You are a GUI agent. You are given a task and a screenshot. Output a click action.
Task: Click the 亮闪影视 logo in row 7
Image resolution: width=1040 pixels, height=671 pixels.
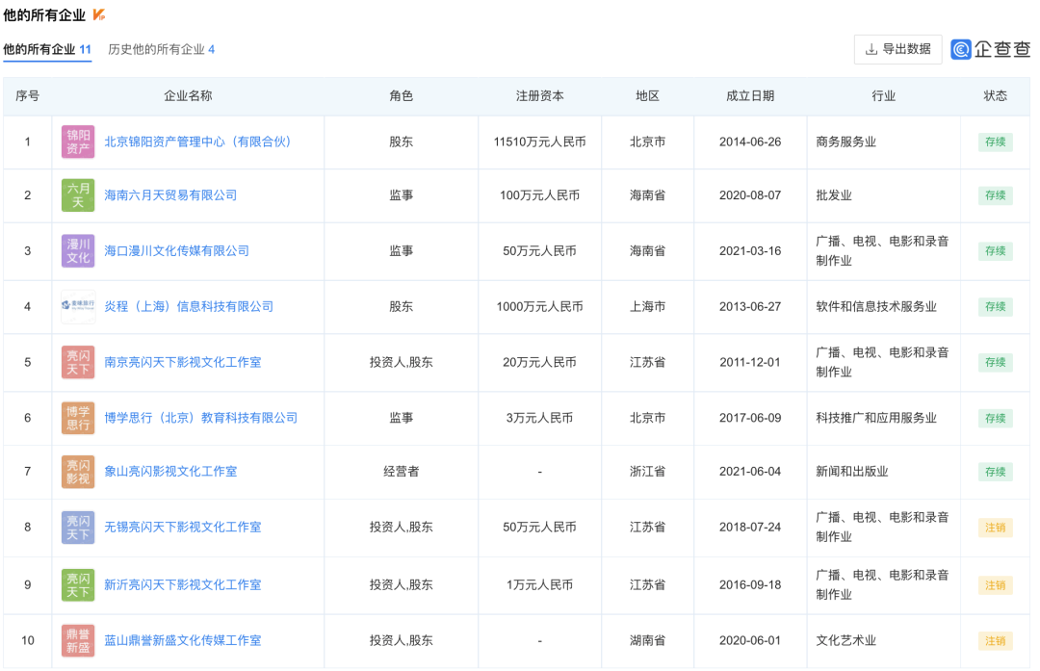point(78,472)
